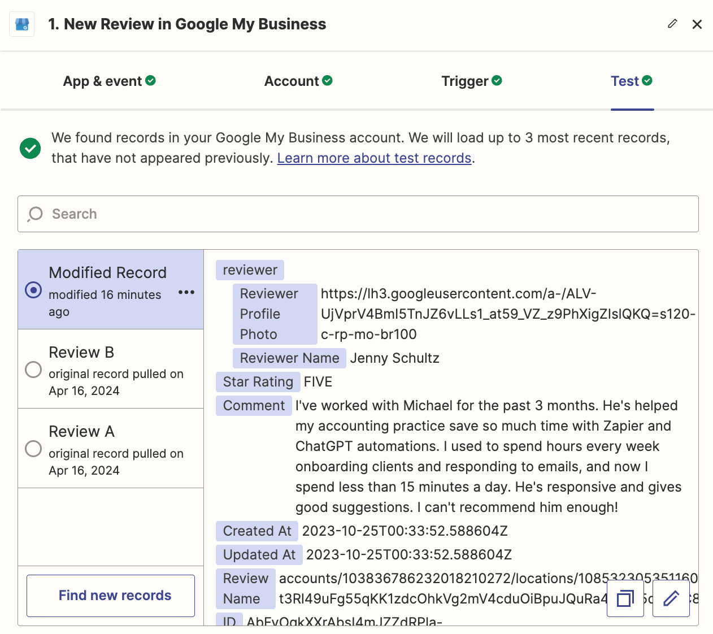Close the step editor with the X
713x634 pixels.
point(697,24)
